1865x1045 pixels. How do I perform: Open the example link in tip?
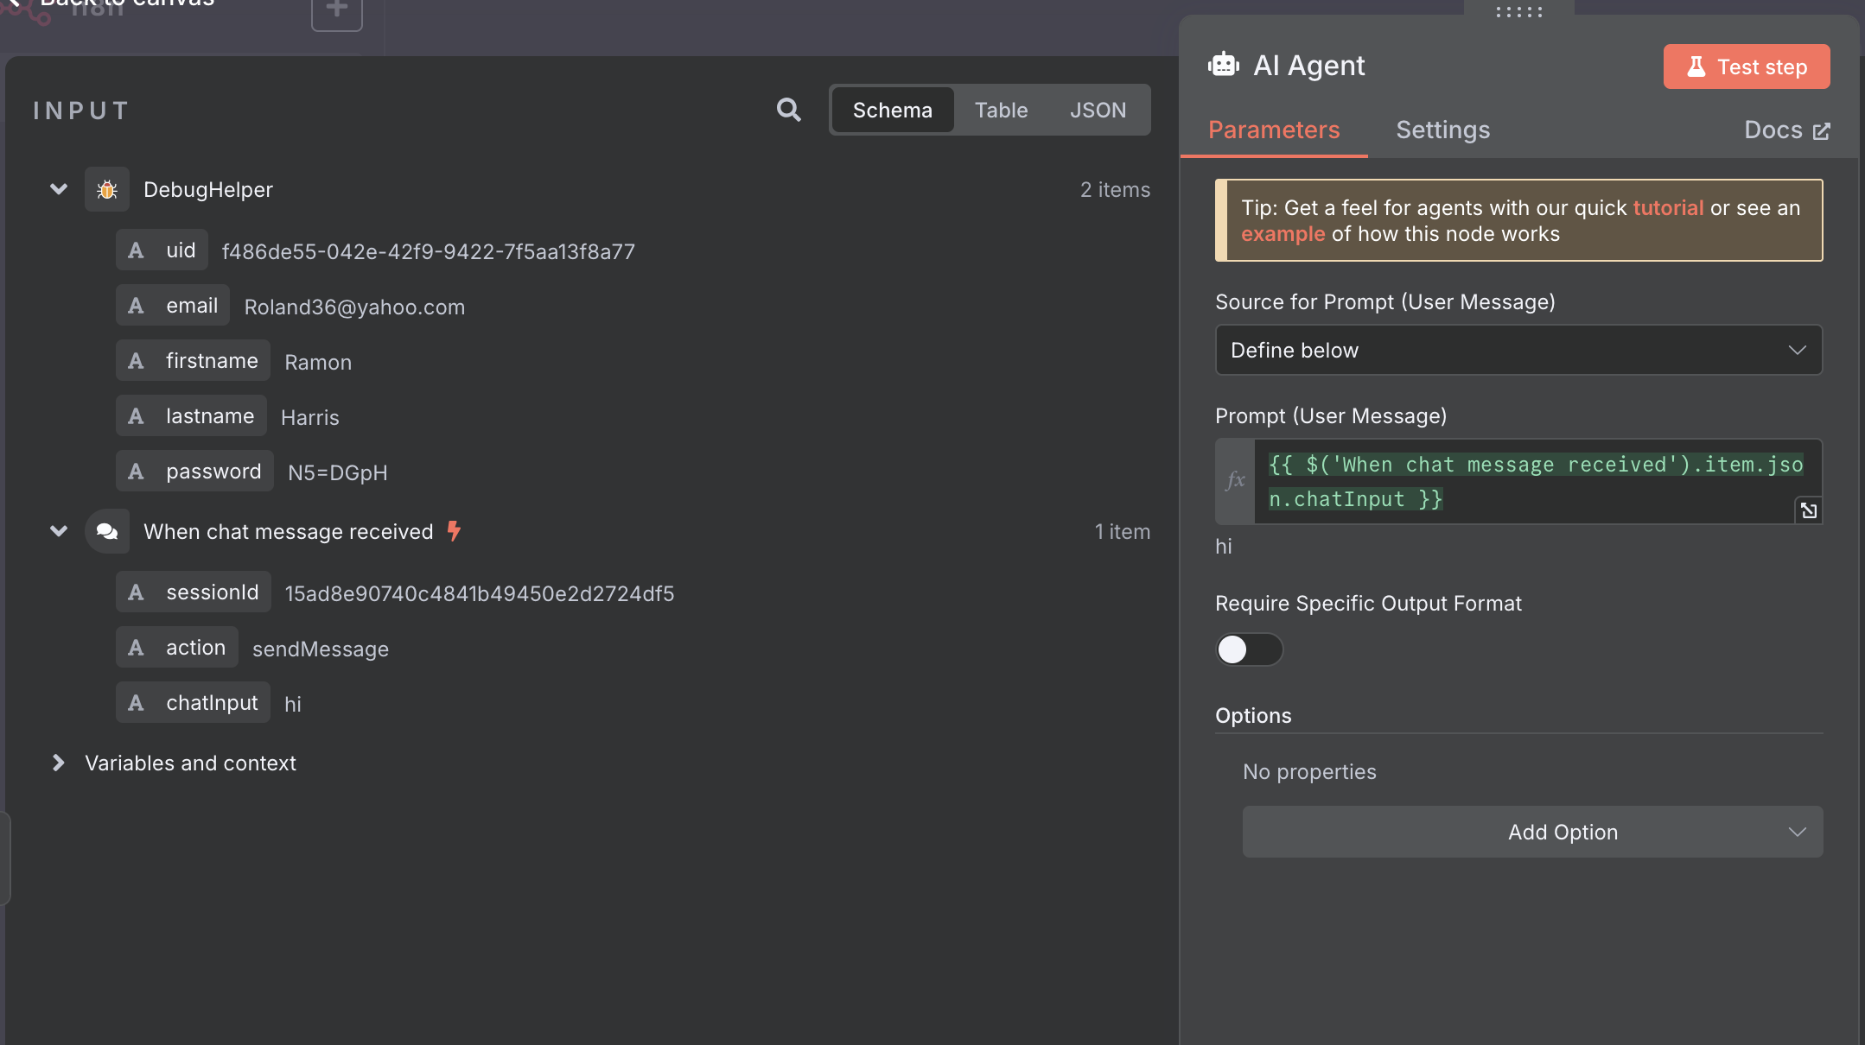(x=1283, y=234)
